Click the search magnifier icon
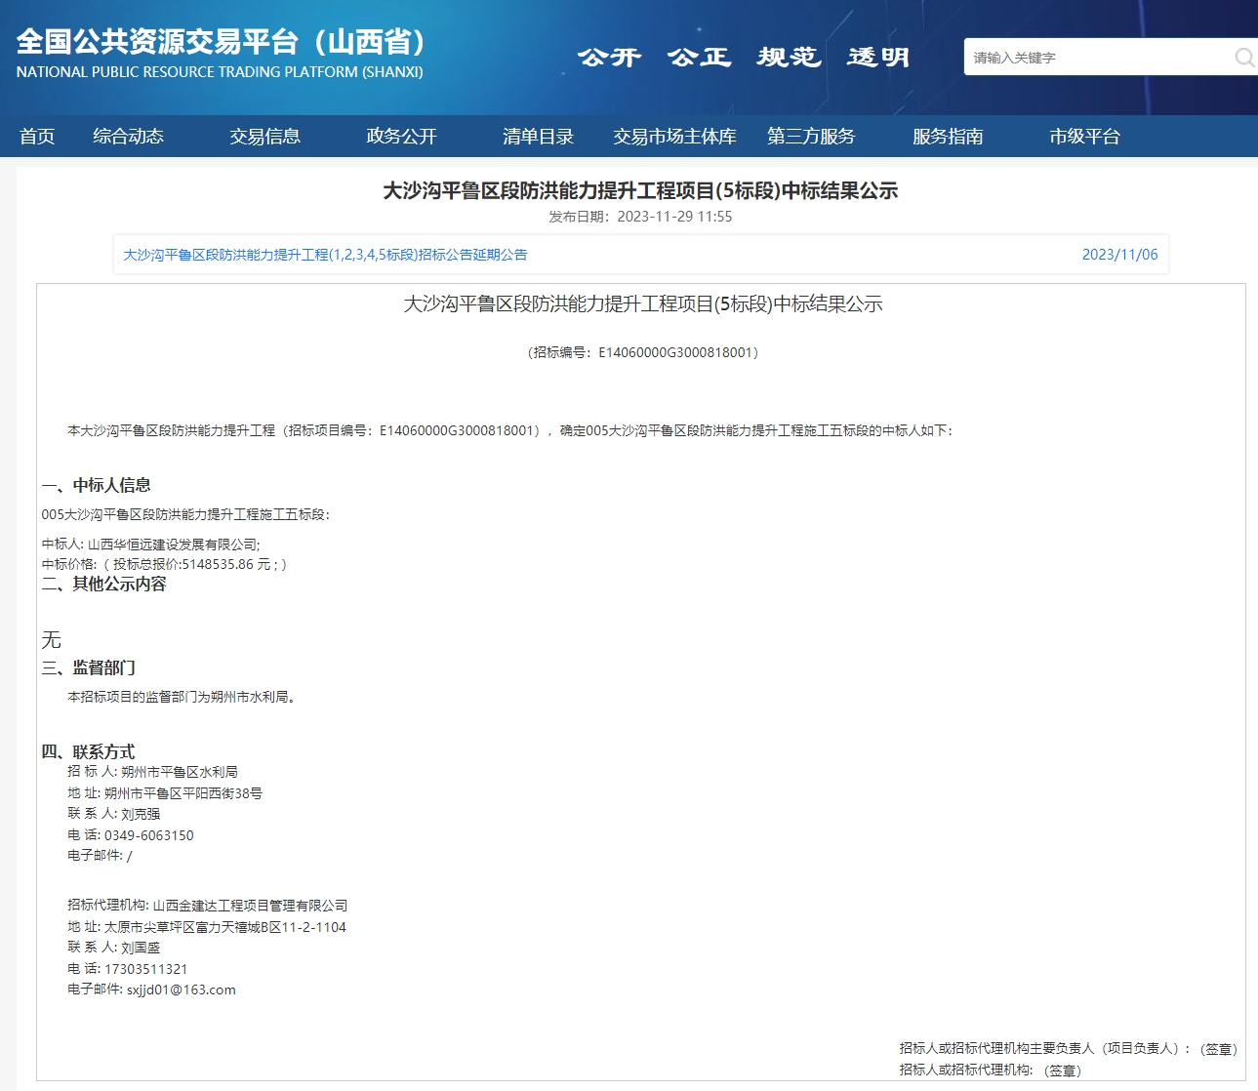 [x=1243, y=58]
